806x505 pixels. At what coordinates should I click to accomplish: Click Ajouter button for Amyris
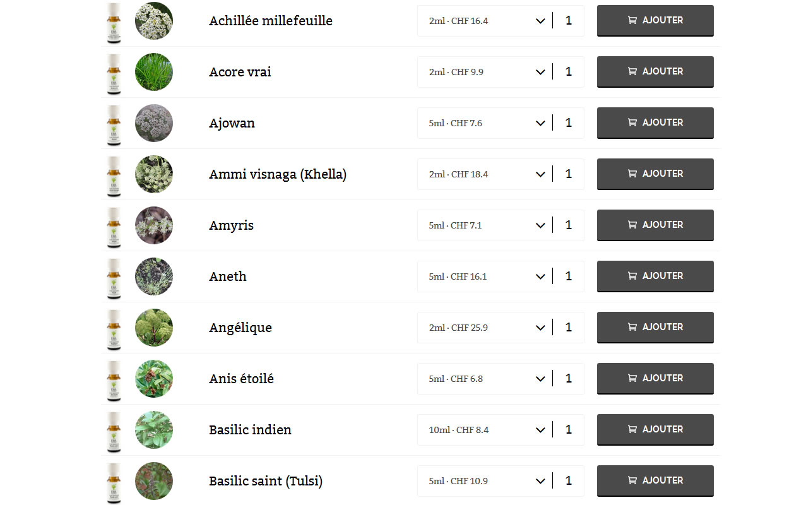point(655,225)
